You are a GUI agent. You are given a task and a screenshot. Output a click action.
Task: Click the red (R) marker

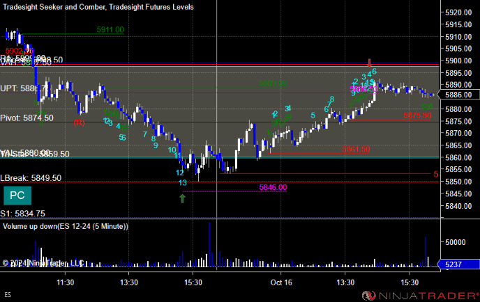[79, 122]
